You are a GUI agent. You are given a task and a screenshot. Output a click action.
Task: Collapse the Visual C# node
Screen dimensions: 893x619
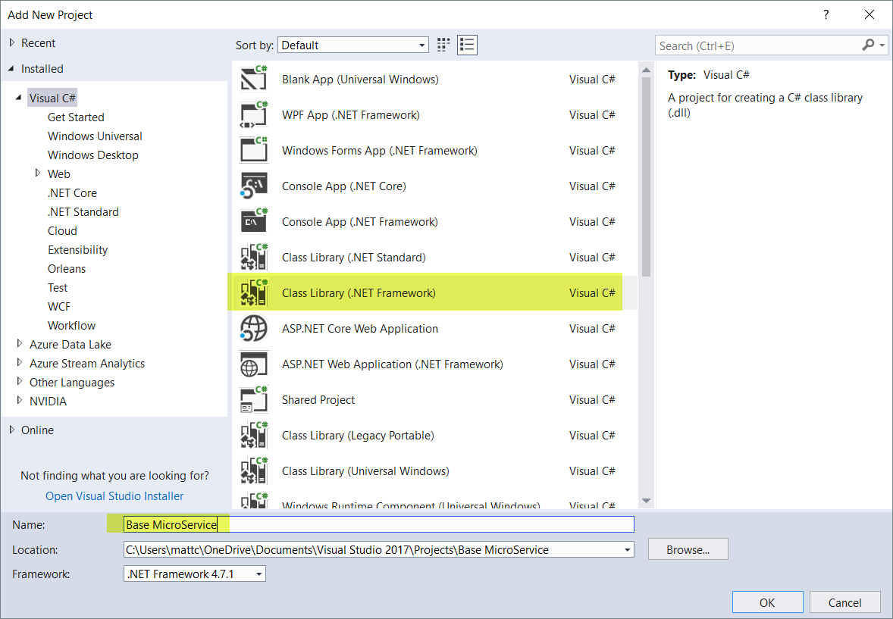(x=18, y=98)
